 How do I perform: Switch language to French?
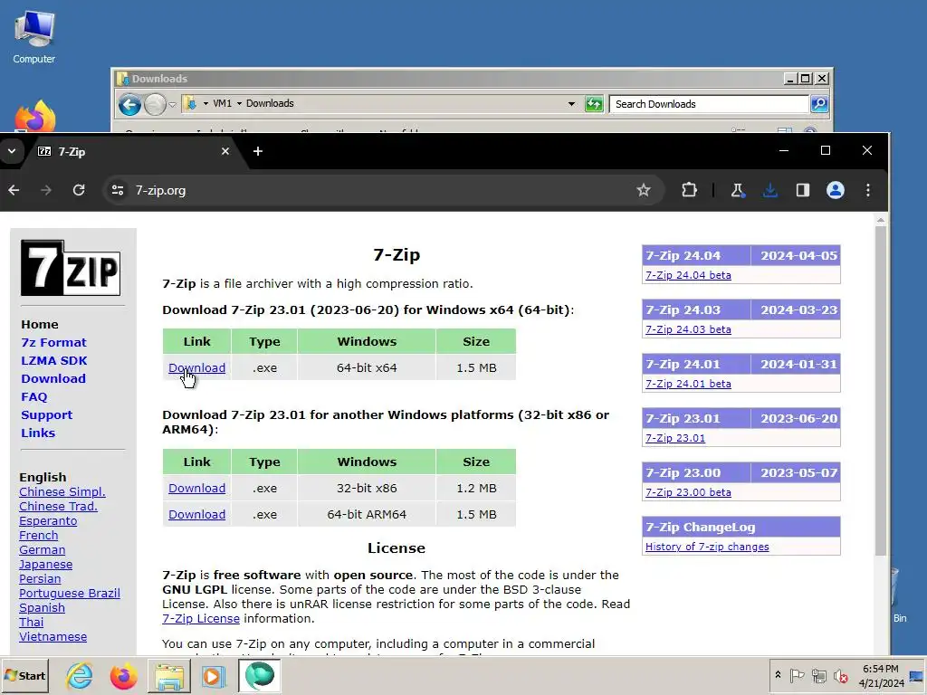coord(38,536)
